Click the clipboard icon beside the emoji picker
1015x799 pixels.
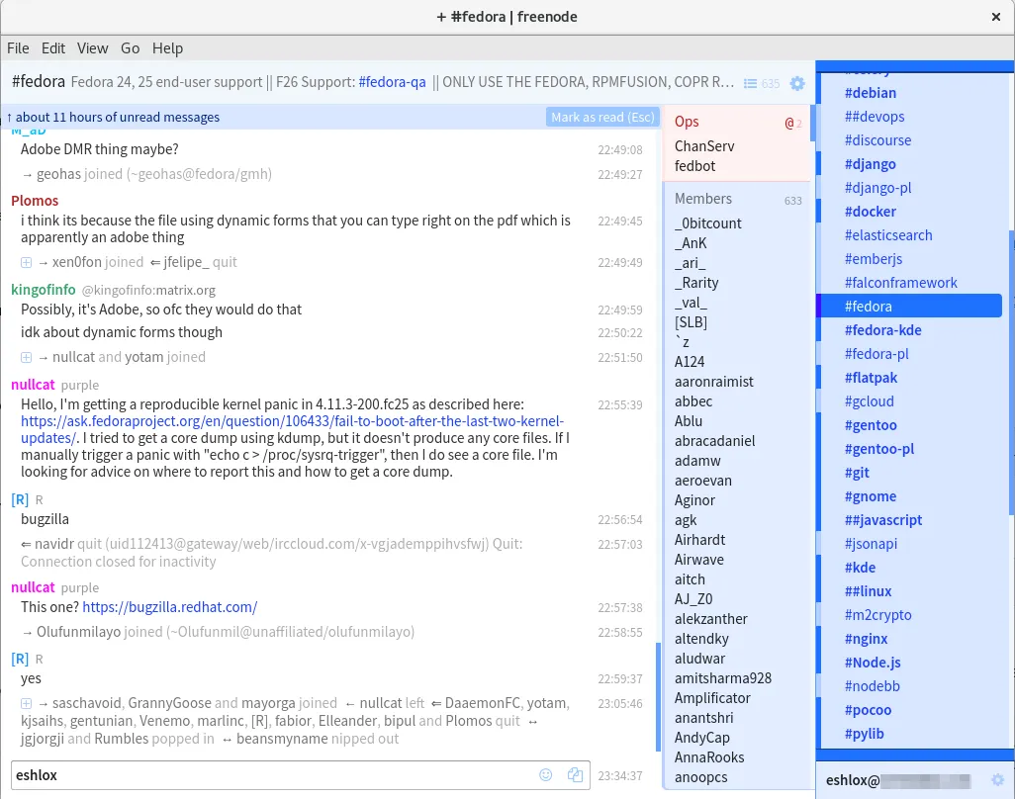tap(575, 774)
